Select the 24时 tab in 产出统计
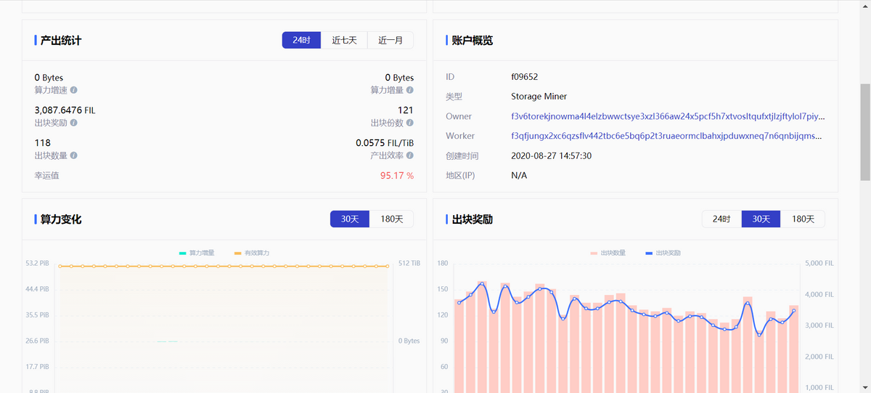Viewport: 871px width, 393px height. point(301,41)
